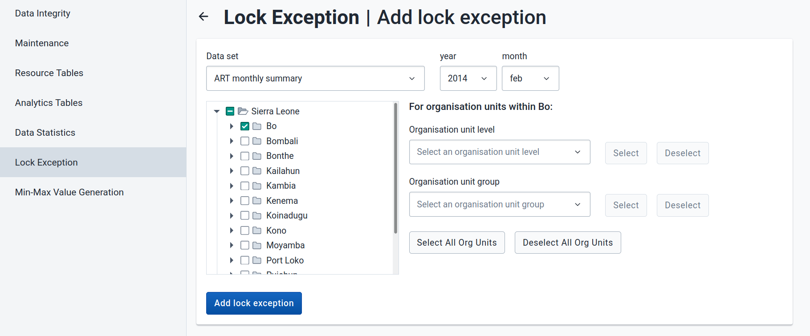Viewport: 810px width, 336px height.
Task: Go to Min-Max Value Generation
Action: pos(69,192)
